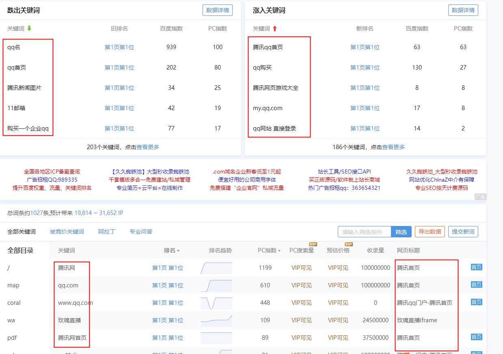Click keyword 腾讯新闻图片
The image size is (503, 354).
tap(24, 88)
